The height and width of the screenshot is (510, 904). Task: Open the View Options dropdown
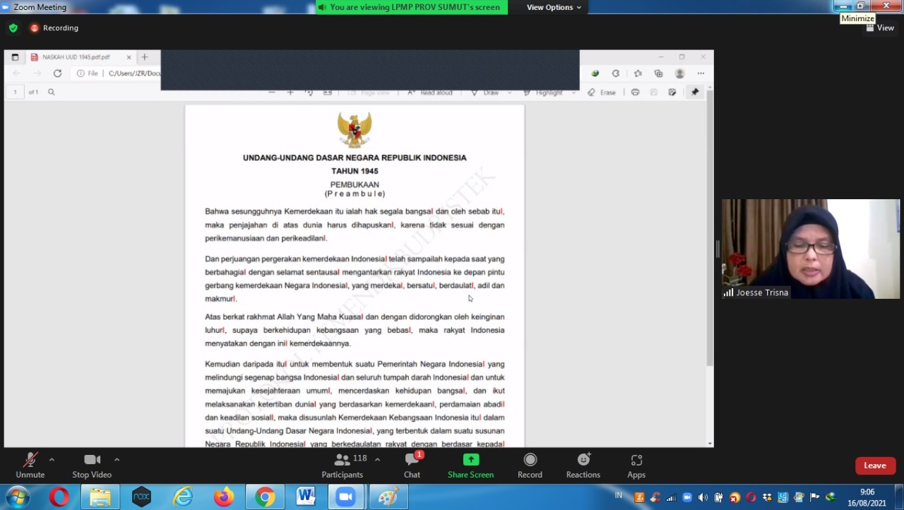click(554, 7)
